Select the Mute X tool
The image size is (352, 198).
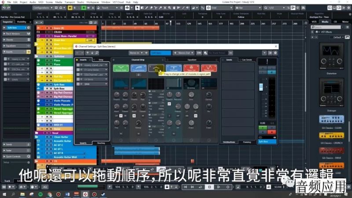coord(165,8)
